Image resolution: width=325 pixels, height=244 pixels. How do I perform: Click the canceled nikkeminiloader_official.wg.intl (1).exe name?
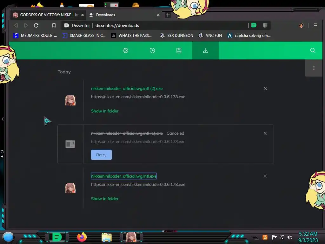tap(127, 133)
